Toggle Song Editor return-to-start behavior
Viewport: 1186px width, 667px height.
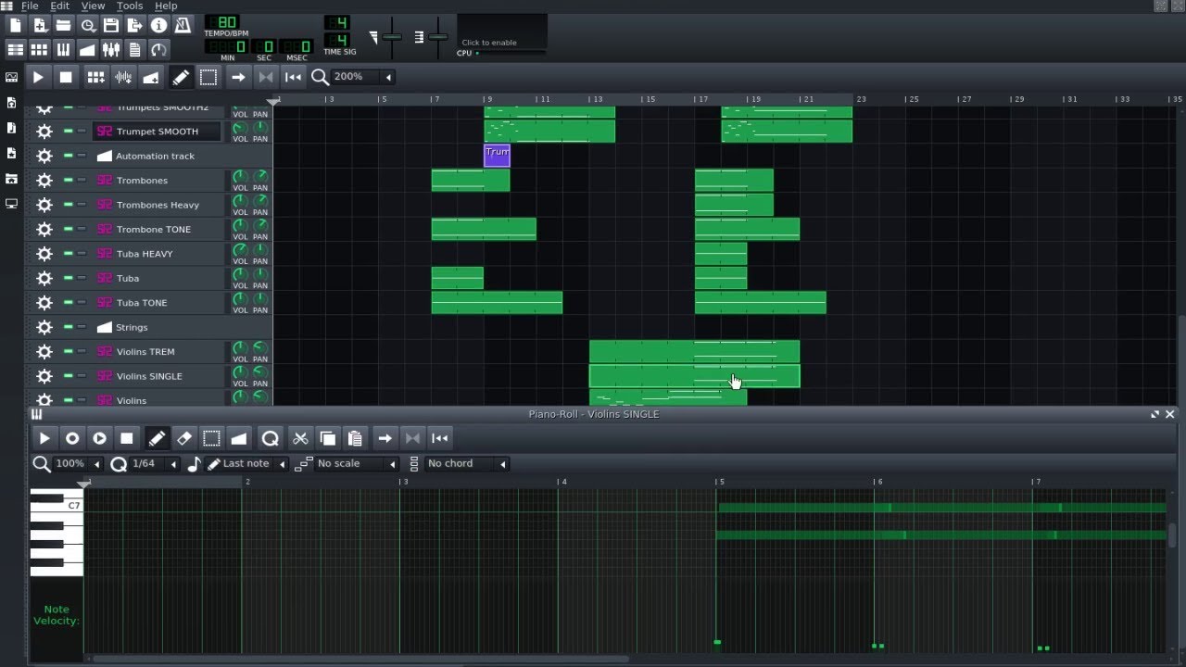294,77
